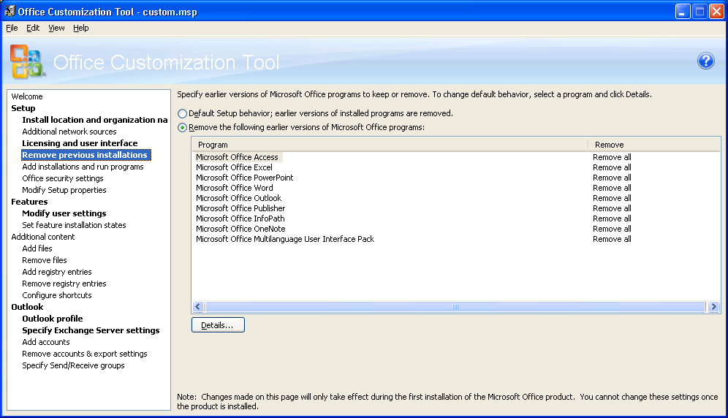The width and height of the screenshot is (728, 418).
Task: Open the Help question mark icon
Action: tap(706, 61)
